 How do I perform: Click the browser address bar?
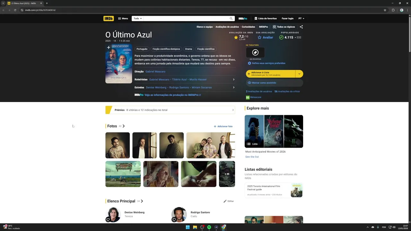tap(202, 10)
